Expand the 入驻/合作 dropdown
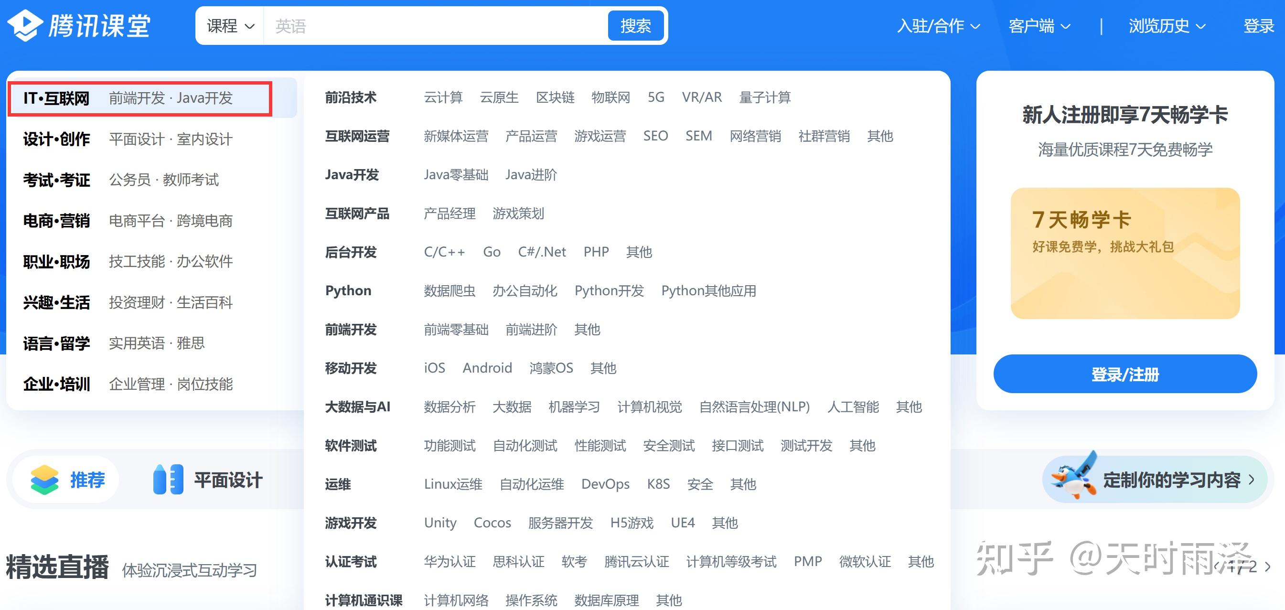 click(938, 26)
